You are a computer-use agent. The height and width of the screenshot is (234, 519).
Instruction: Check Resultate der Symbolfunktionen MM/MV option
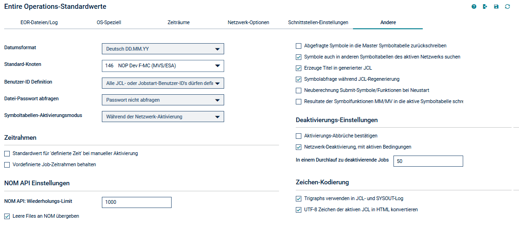(x=299, y=102)
